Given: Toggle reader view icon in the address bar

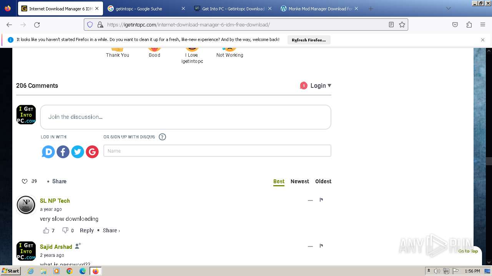Looking at the screenshot, I should 391,25.
